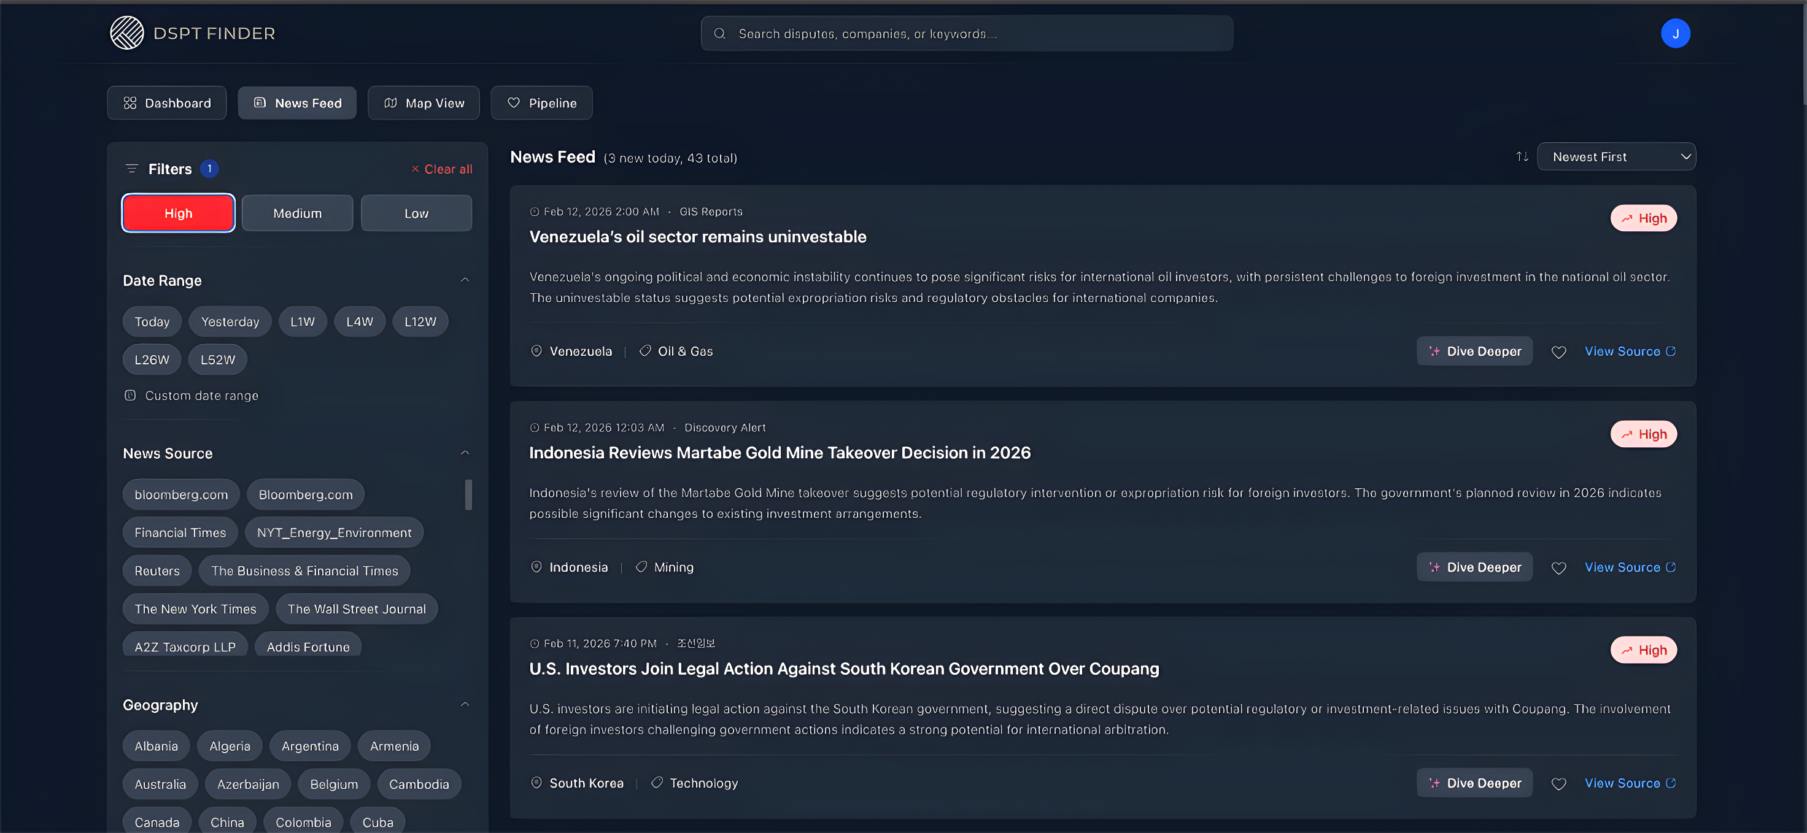Open the user profile avatar
Screen dimensions: 1807x833
[1675, 33]
